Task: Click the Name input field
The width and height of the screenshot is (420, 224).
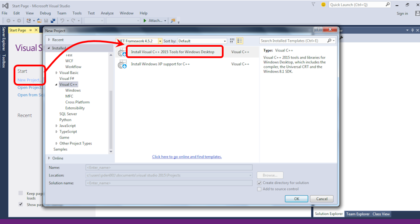Action: (x=169, y=168)
